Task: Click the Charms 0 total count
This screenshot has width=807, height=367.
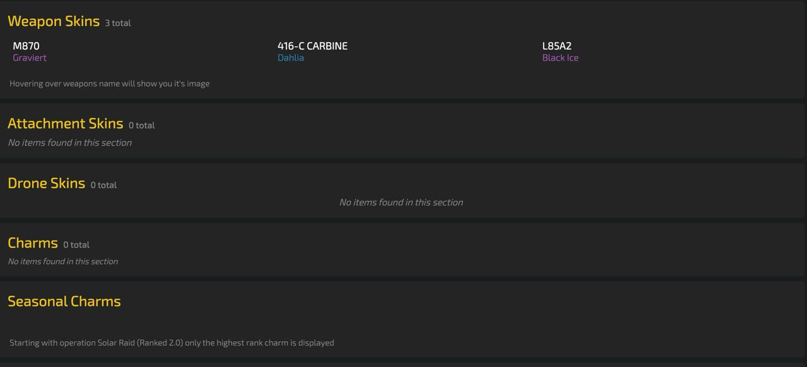Action: (x=76, y=245)
